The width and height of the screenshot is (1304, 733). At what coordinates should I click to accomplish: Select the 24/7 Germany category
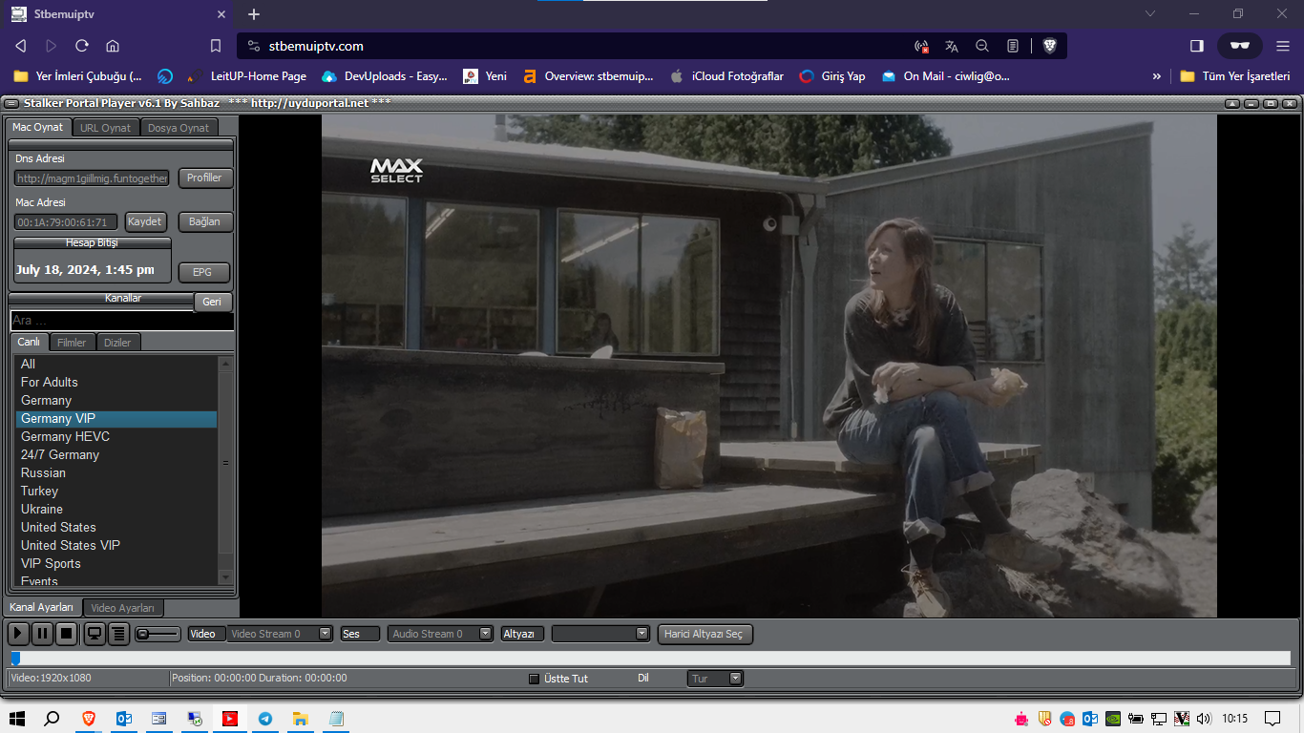click(116, 454)
